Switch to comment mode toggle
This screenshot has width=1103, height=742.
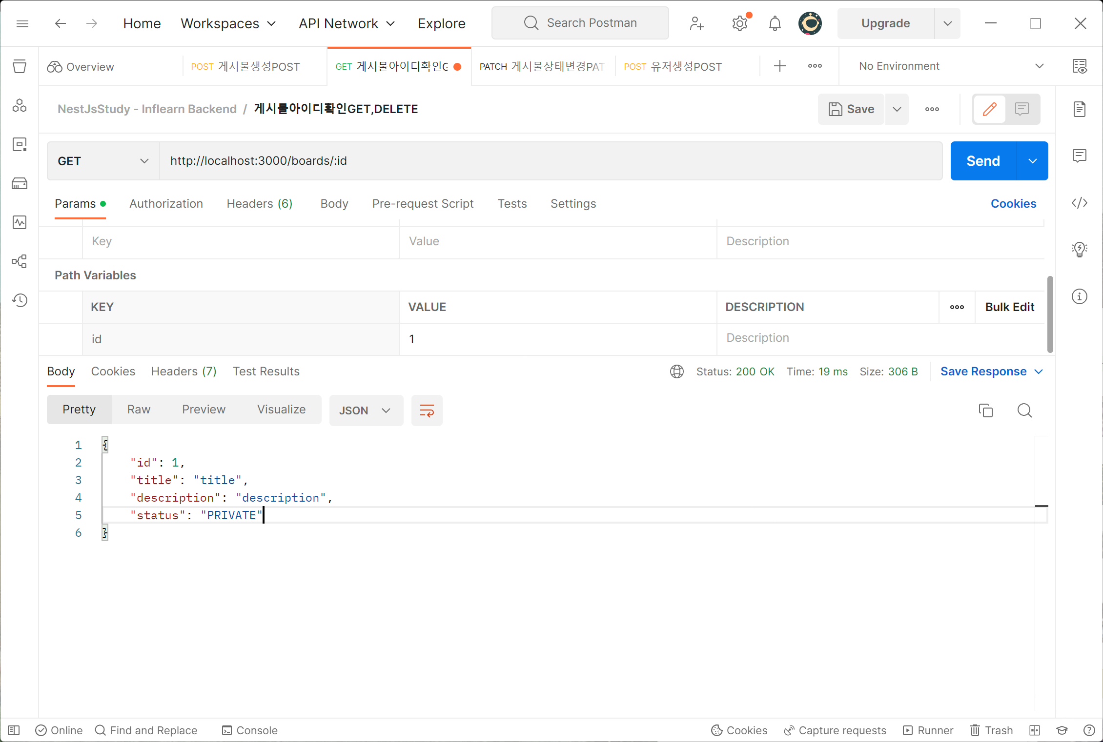[1021, 109]
